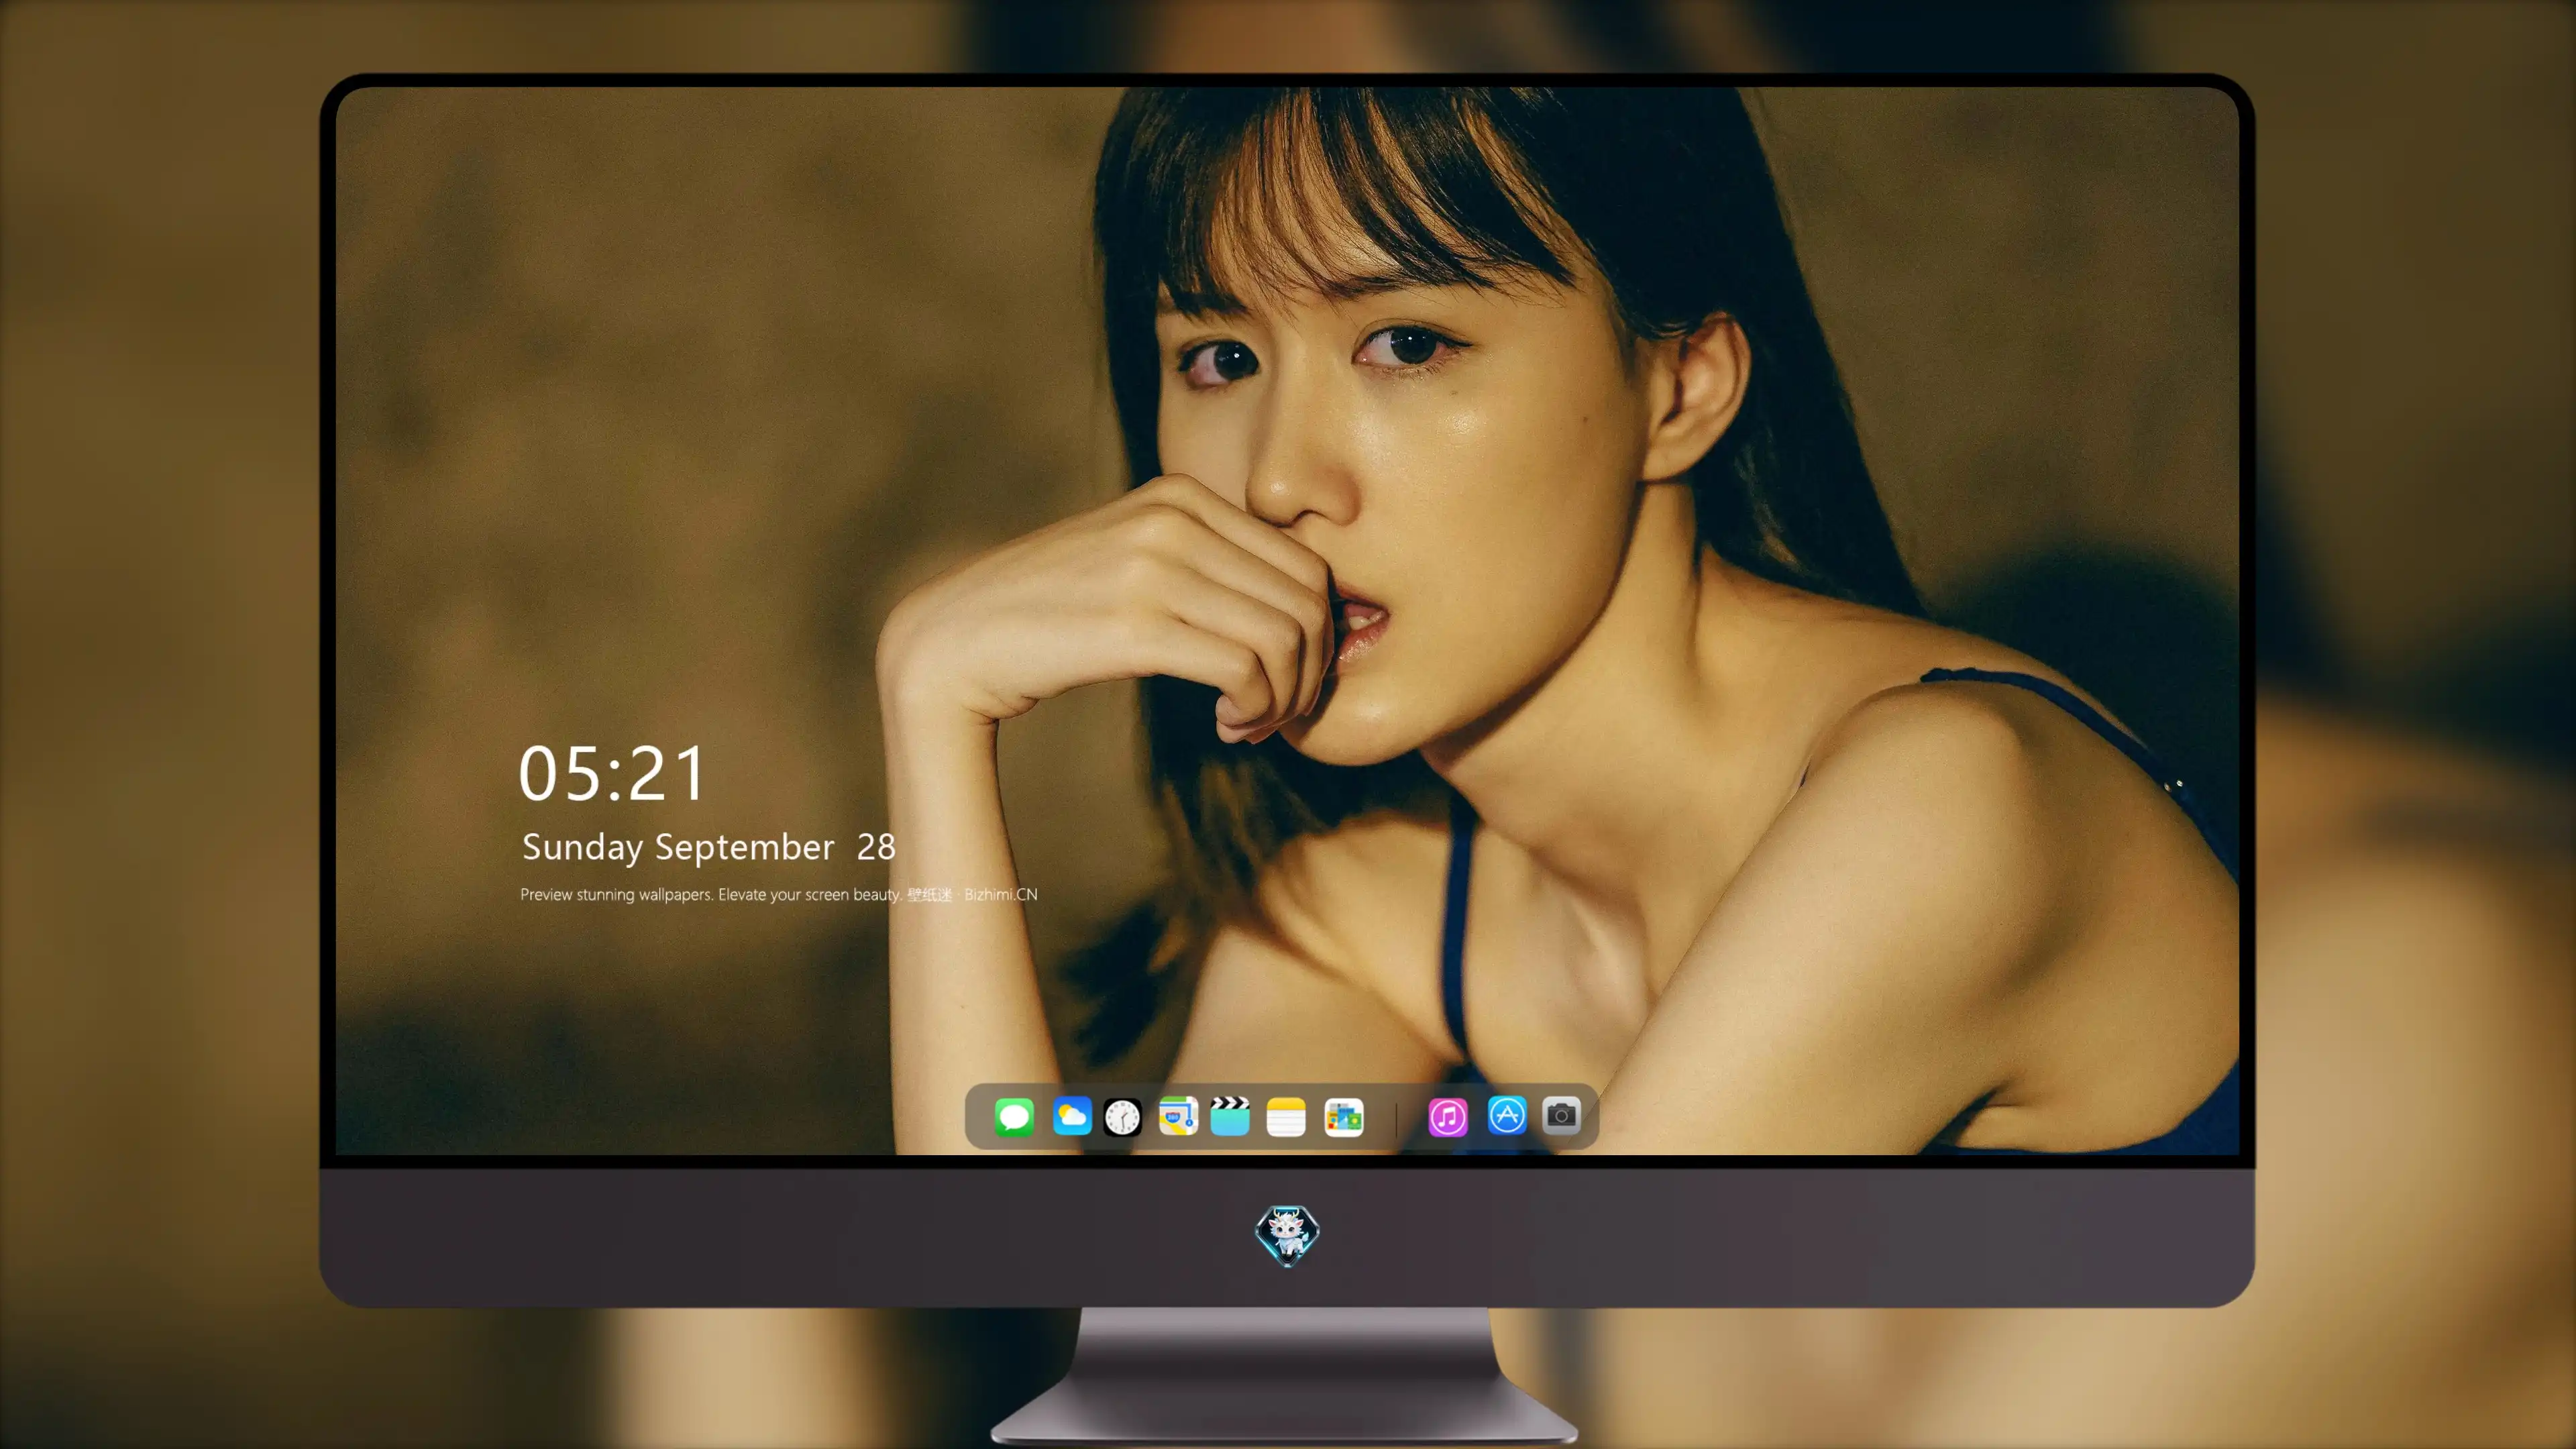The height and width of the screenshot is (1449, 2576).
Task: Open the Videos clapperboard app in the dock
Action: (x=1230, y=1116)
